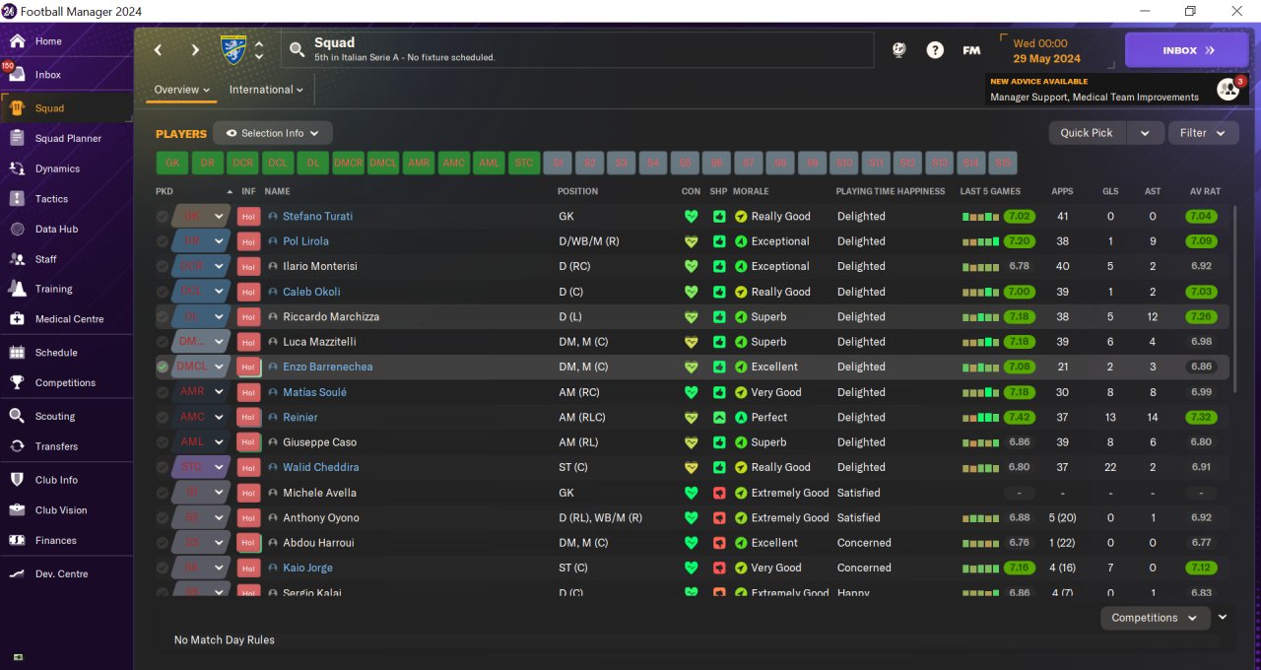Viewport: 1261px width, 670px height.
Task: Open the Scouting magnifier icon
Action: (x=17, y=416)
